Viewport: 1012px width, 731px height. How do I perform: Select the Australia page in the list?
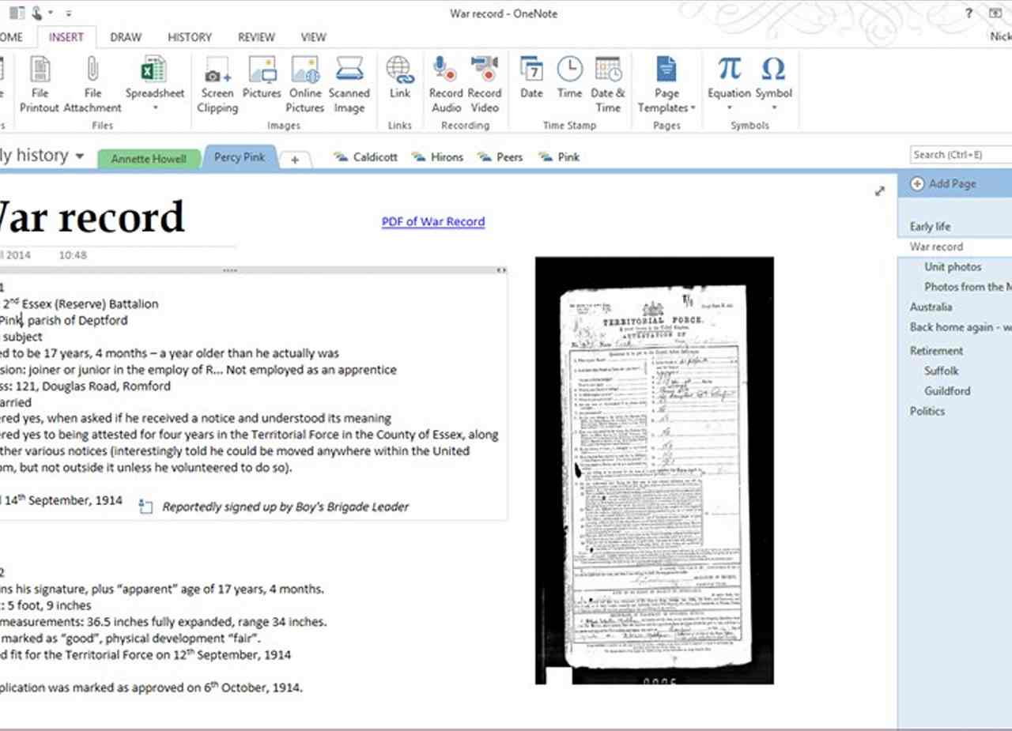click(931, 307)
